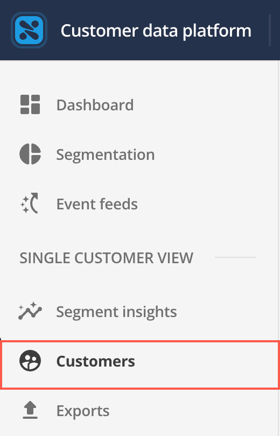The height and width of the screenshot is (436, 280).
Task: Click the Event feeds sparkle icon
Action: point(30,203)
